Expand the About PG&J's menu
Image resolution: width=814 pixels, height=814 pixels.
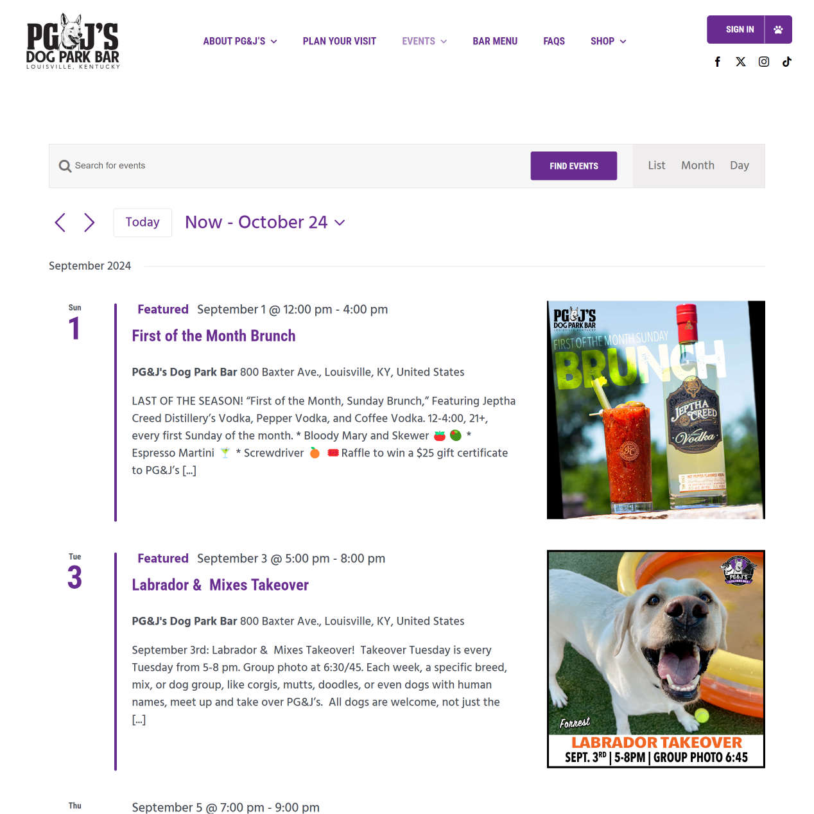tap(240, 41)
